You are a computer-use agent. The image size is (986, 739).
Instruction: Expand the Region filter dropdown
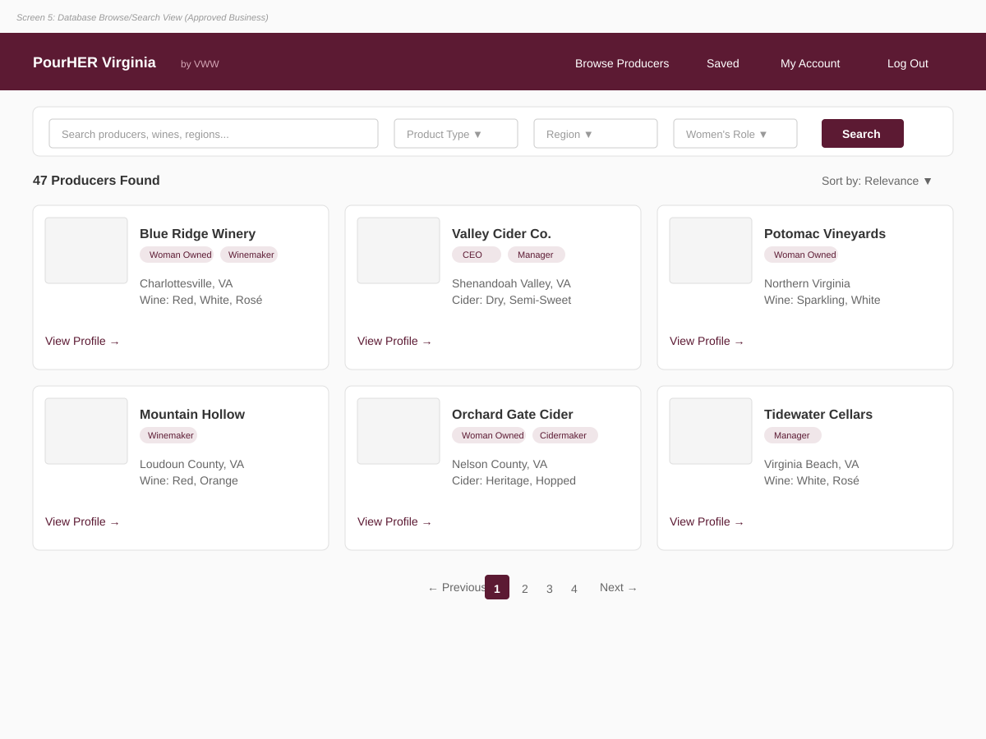tap(596, 134)
